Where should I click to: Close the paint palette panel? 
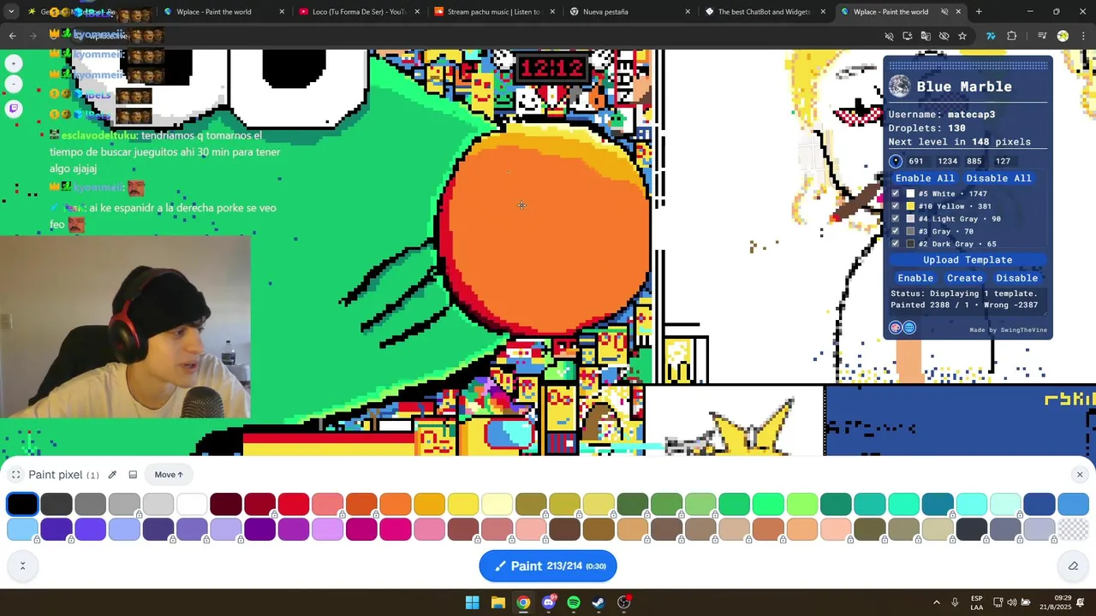(1080, 475)
